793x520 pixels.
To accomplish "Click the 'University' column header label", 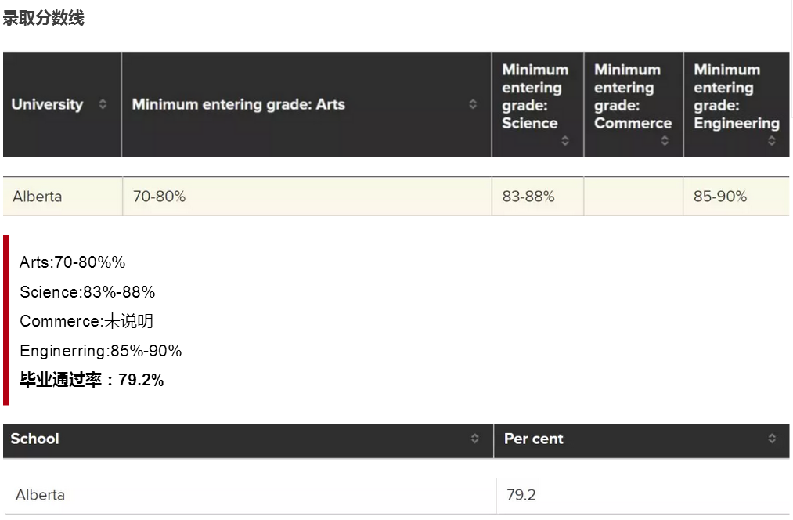I will click(47, 104).
